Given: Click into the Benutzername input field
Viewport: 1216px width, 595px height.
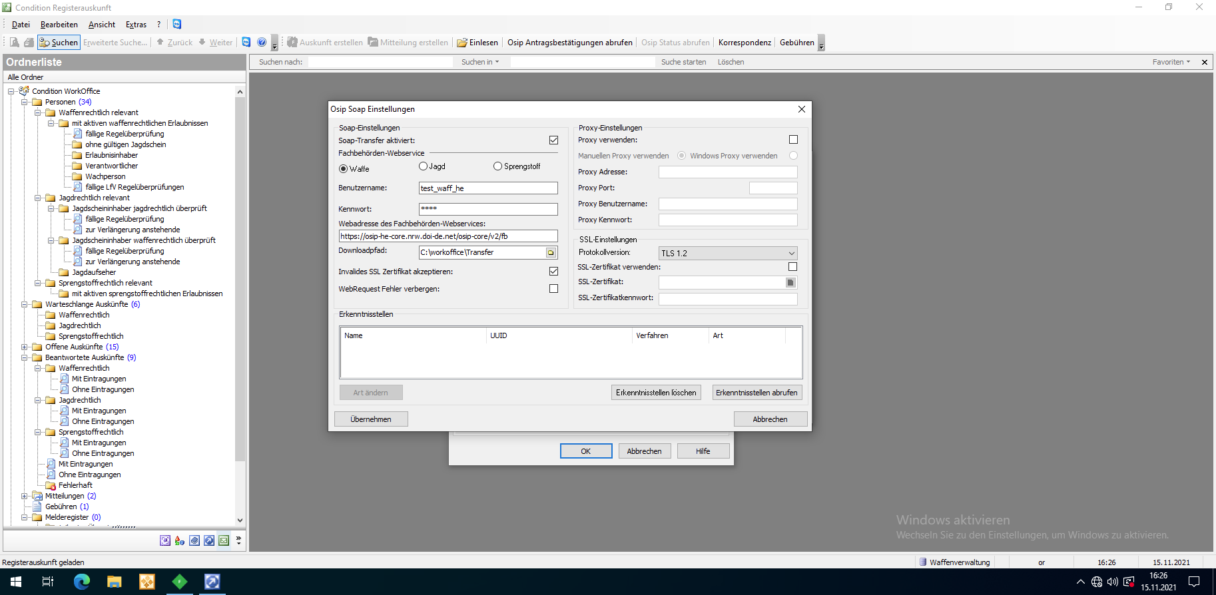Looking at the screenshot, I should (x=487, y=188).
